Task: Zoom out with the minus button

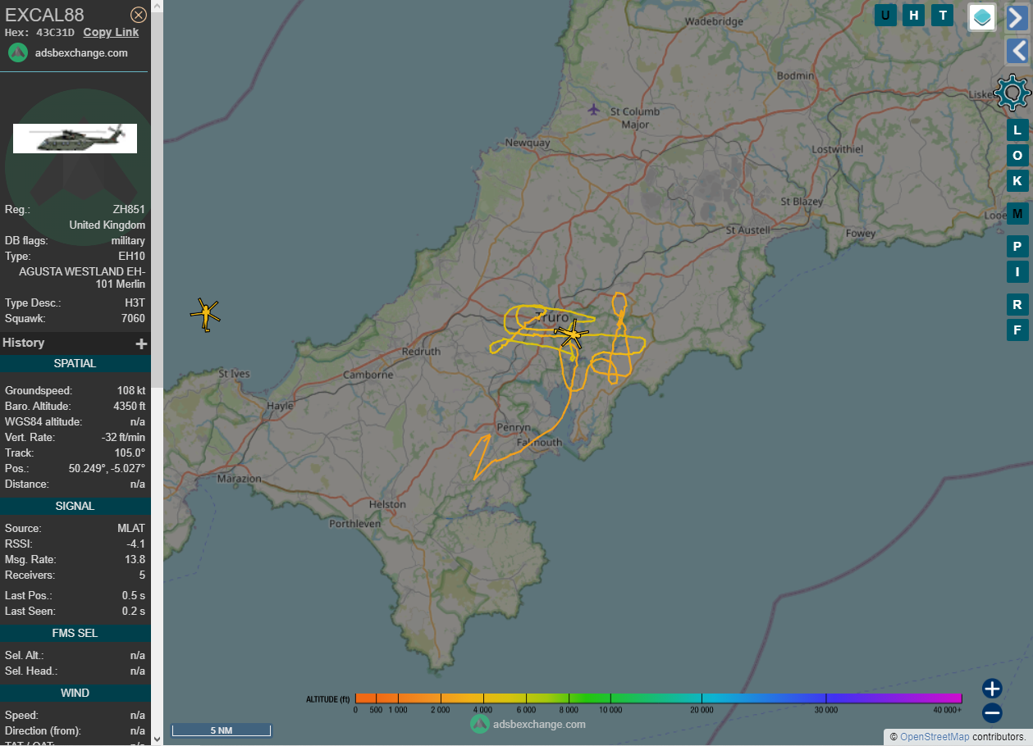Action: point(992,713)
